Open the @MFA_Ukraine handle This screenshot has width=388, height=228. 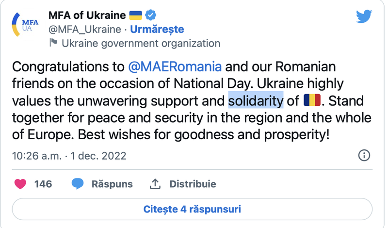pos(84,29)
